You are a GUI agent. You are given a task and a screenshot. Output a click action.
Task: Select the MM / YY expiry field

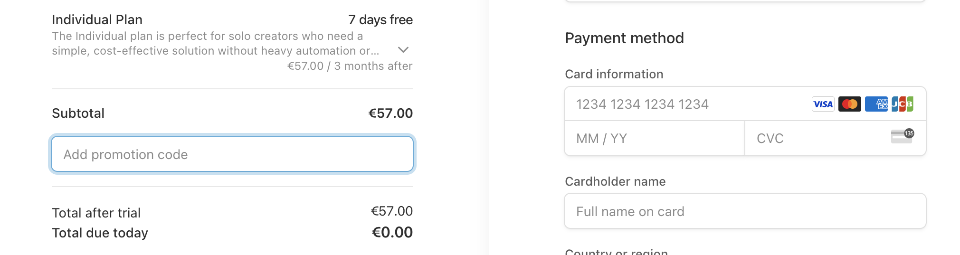[655, 138]
